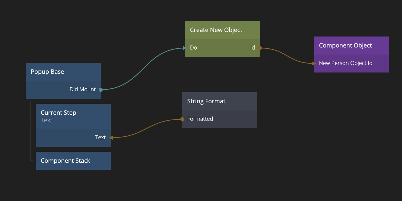Click the Text input arrow on Current Step

(111, 137)
